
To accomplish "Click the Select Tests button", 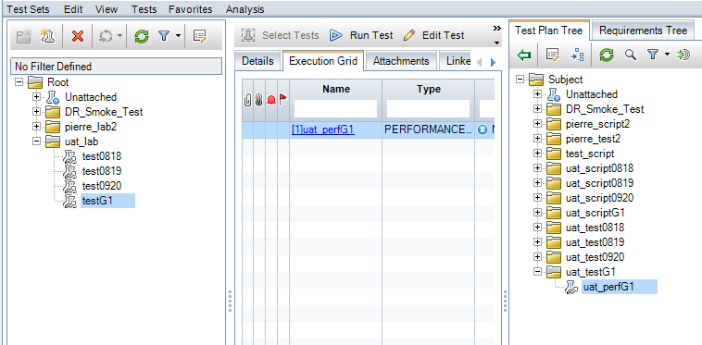I will coord(281,35).
